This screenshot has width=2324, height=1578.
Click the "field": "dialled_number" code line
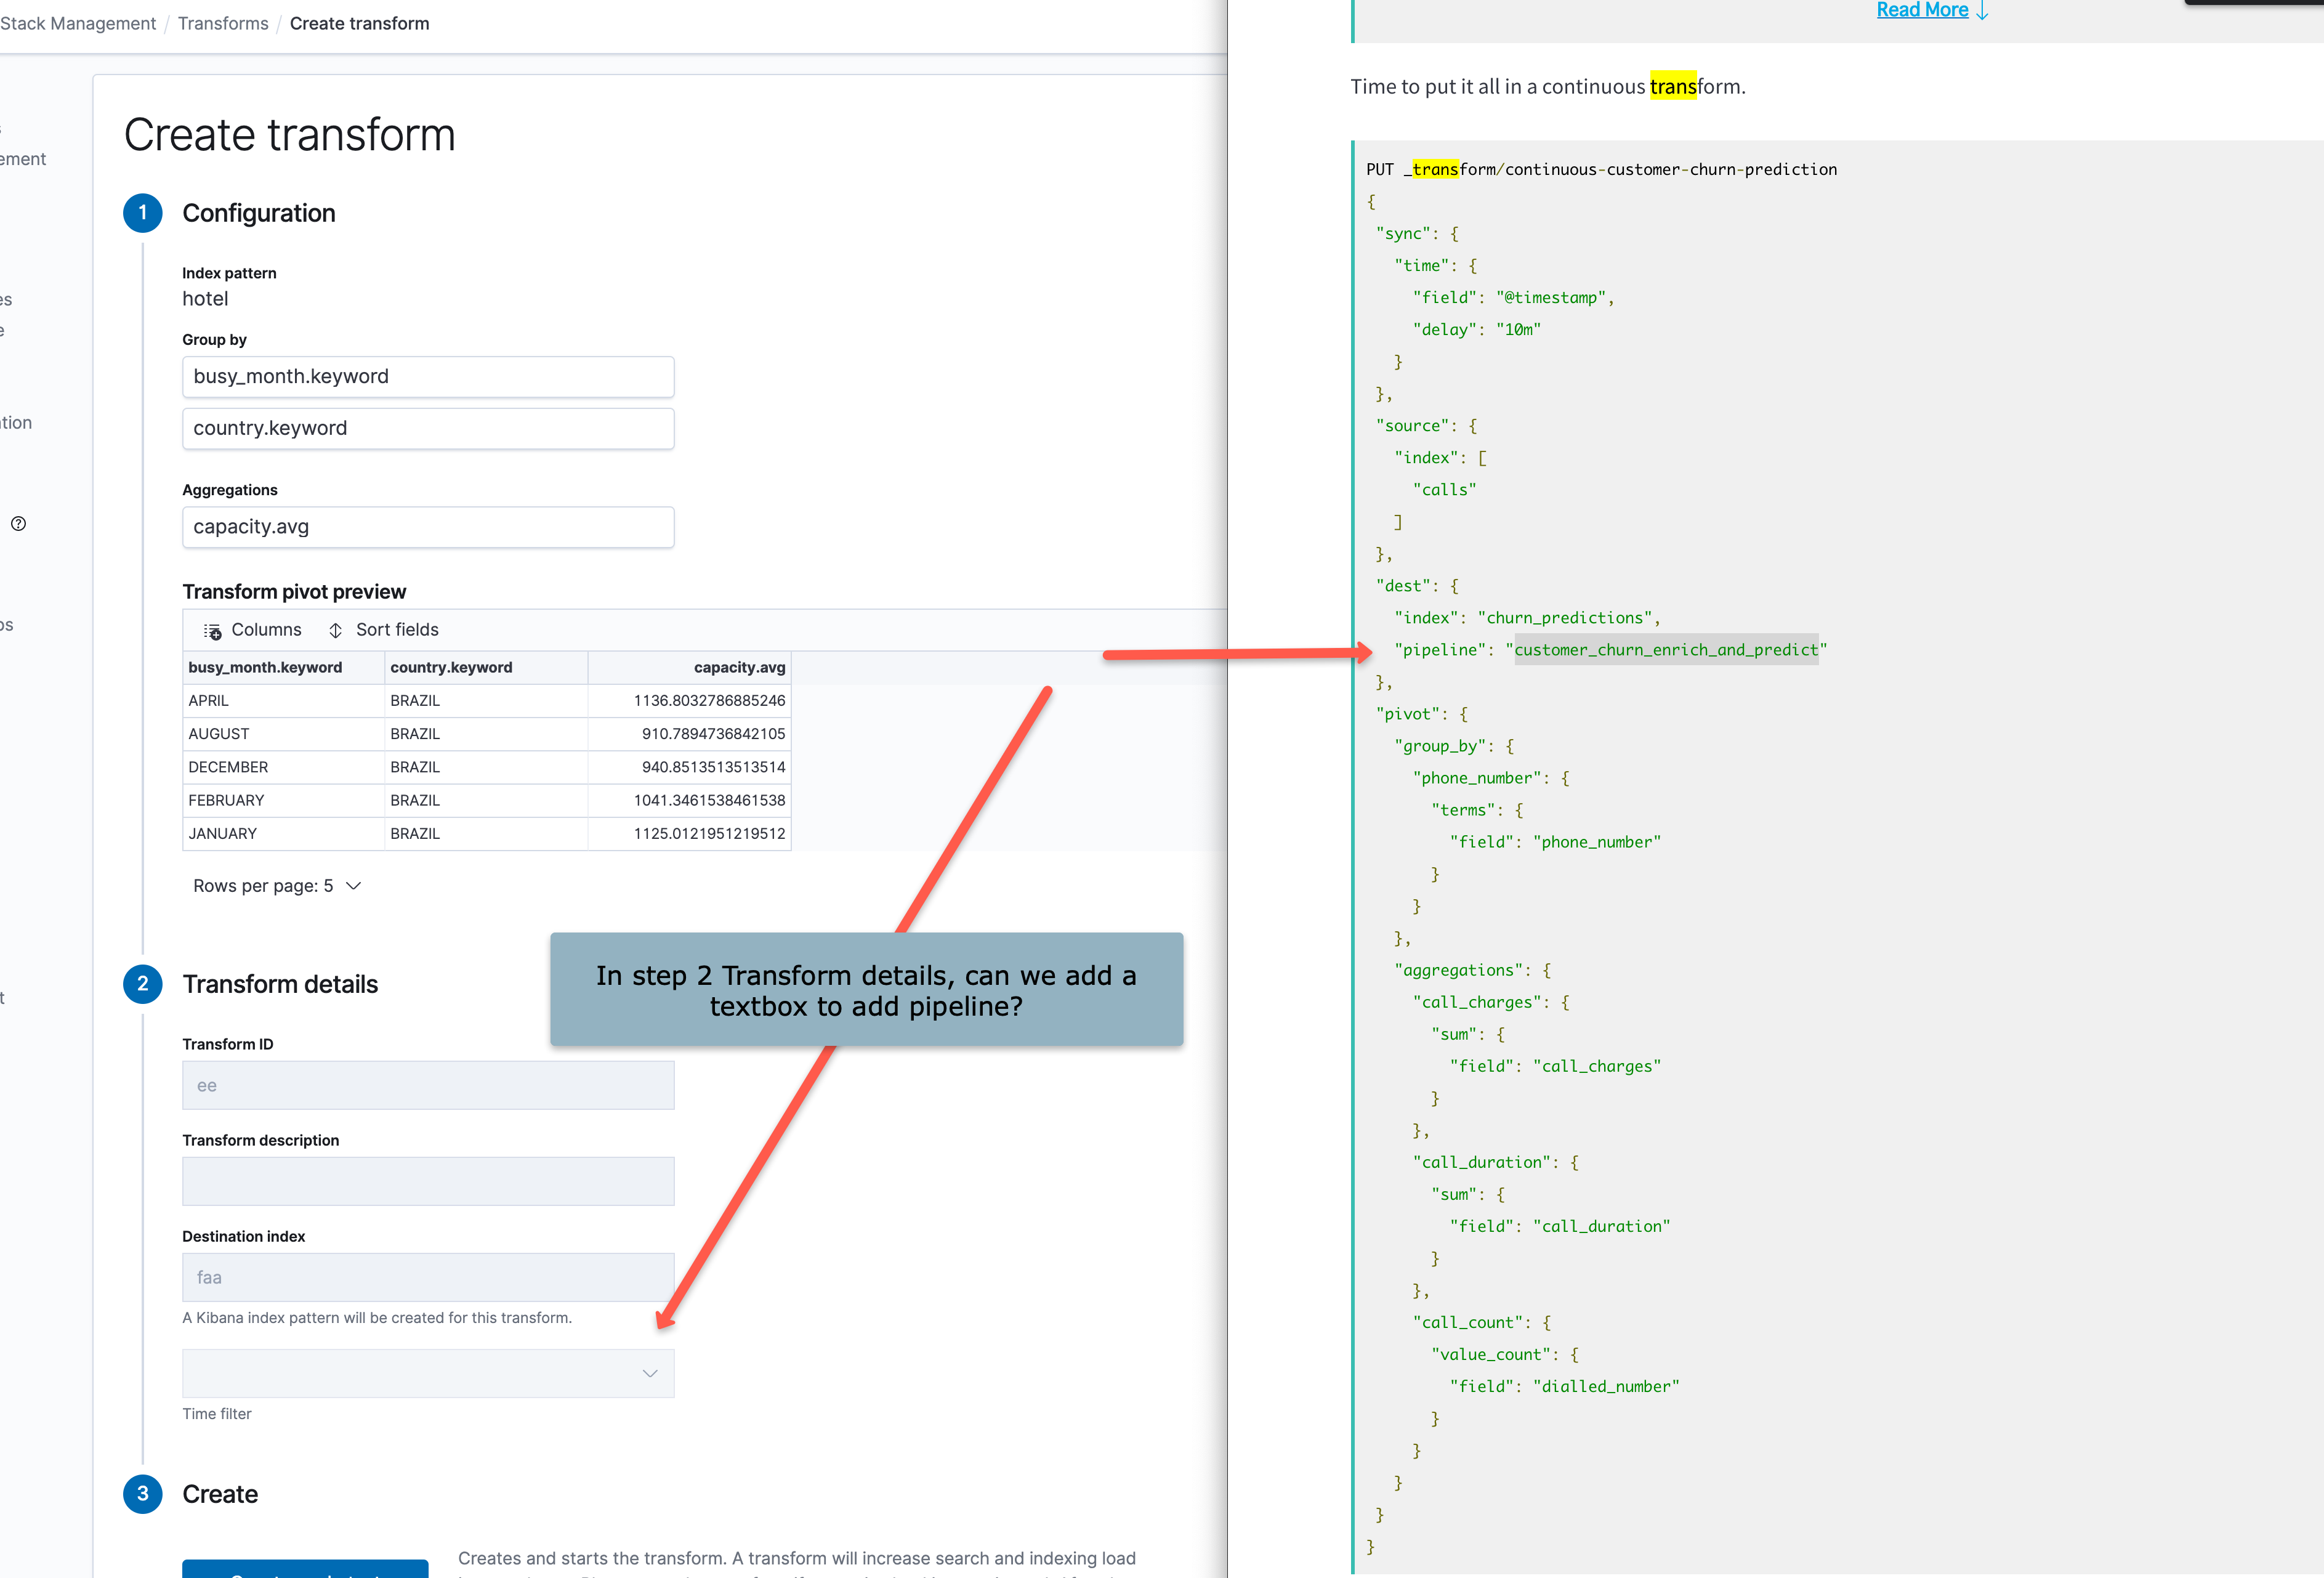(1564, 1386)
